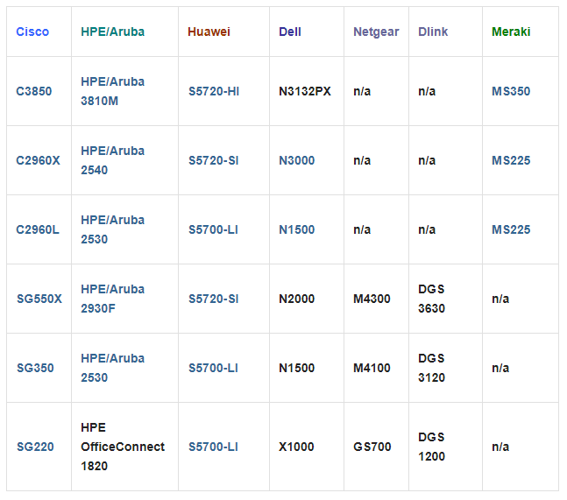
Task: Click the Meraki header link
Action: tap(511, 32)
